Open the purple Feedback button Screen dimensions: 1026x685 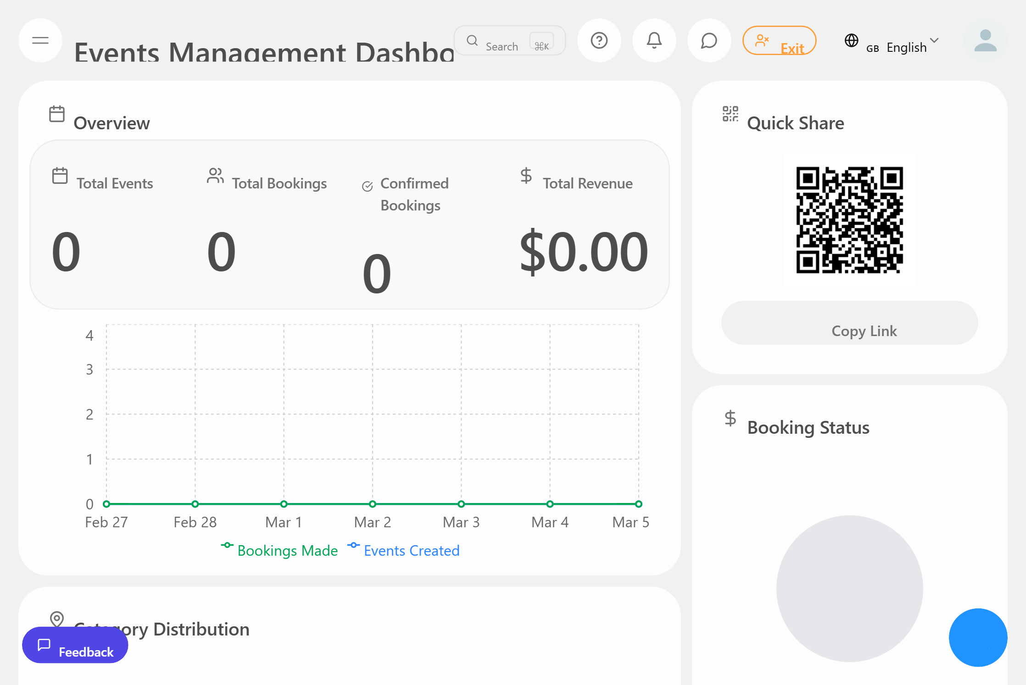point(75,645)
